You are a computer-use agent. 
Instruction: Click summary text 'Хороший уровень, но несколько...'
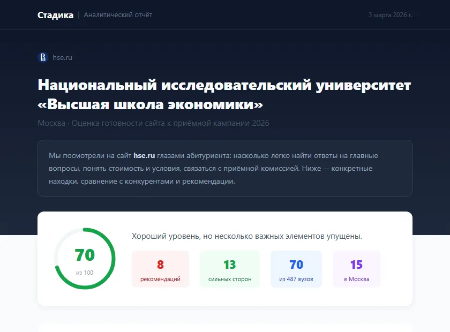[247, 236]
